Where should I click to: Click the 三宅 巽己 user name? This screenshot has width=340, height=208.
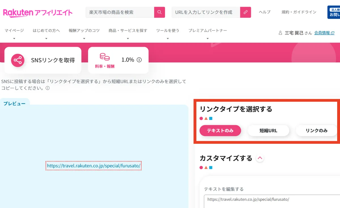(x=294, y=33)
